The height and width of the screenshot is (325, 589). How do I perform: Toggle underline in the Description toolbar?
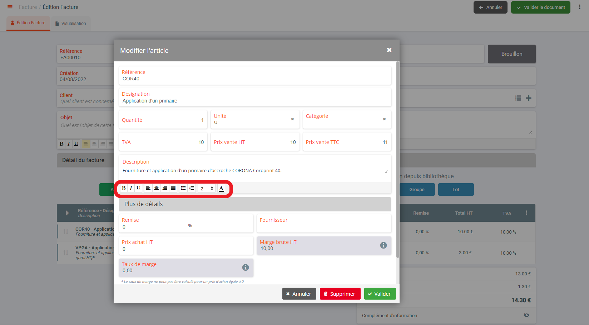(x=138, y=188)
